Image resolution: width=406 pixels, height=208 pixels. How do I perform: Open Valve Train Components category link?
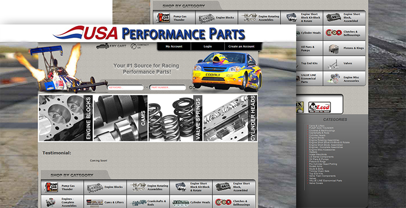(322, 176)
